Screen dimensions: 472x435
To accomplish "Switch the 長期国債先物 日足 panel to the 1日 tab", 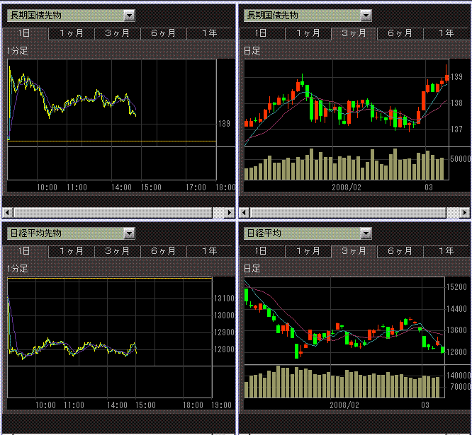I will (261, 33).
